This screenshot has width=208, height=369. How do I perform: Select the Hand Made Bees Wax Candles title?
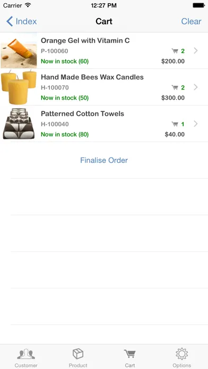click(x=92, y=77)
